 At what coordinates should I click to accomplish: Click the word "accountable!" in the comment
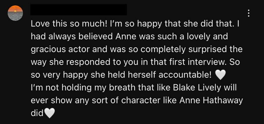point(185,75)
